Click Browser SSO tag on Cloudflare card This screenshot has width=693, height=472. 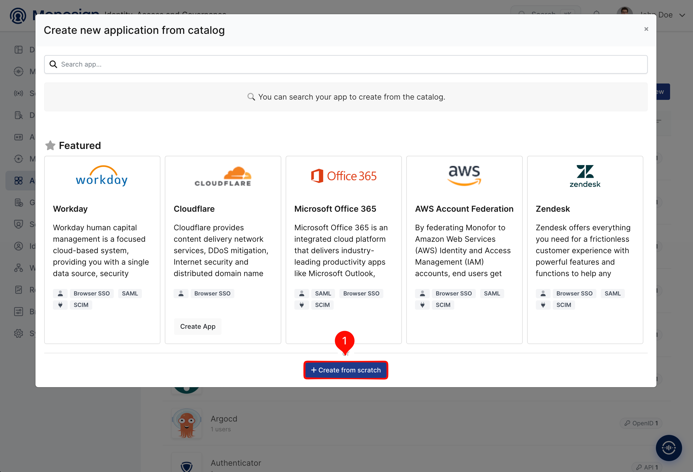click(212, 293)
